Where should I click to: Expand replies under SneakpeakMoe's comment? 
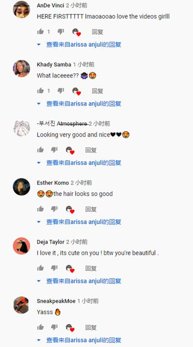pos(79,340)
